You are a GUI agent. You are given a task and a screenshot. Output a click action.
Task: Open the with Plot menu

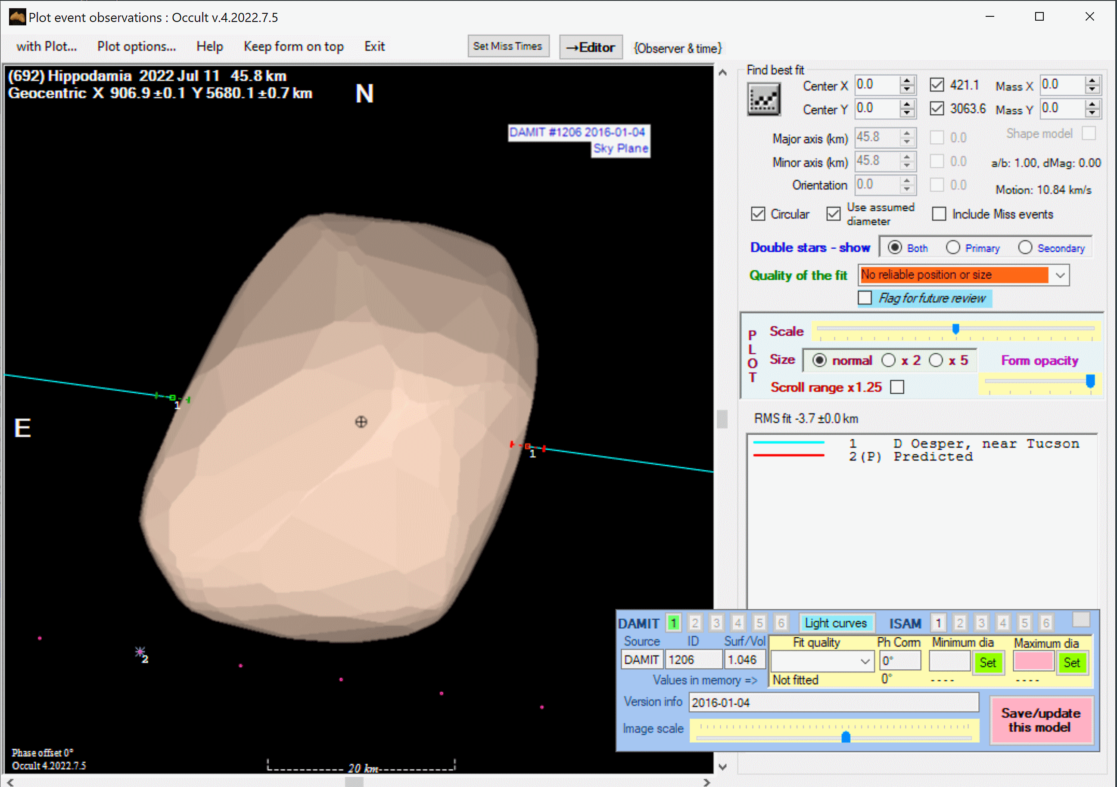click(46, 46)
